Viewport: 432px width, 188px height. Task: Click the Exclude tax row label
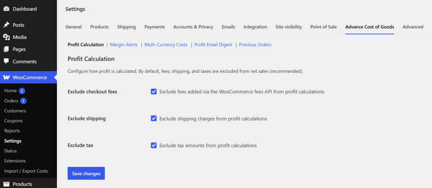pyautogui.click(x=80, y=145)
